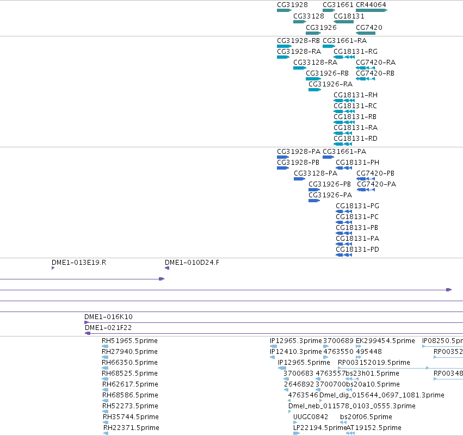This screenshot has height=436, width=463.
Task: Click EST RH52273.5prime
Action: click(x=105, y=412)
